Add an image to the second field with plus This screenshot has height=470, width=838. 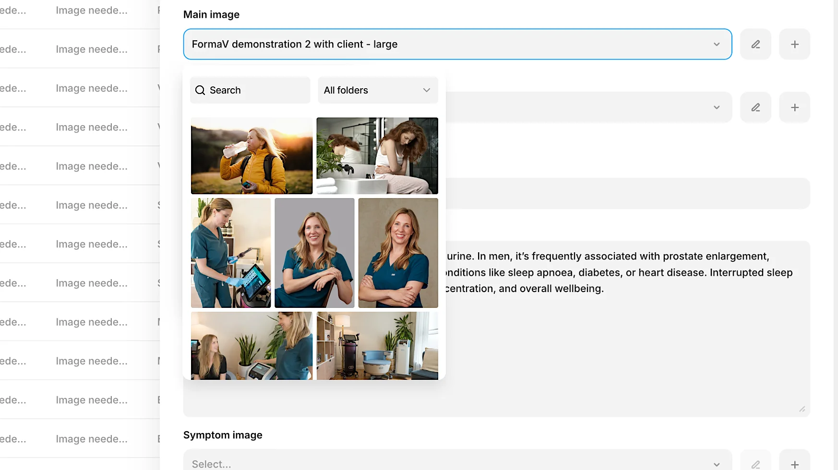(794, 107)
